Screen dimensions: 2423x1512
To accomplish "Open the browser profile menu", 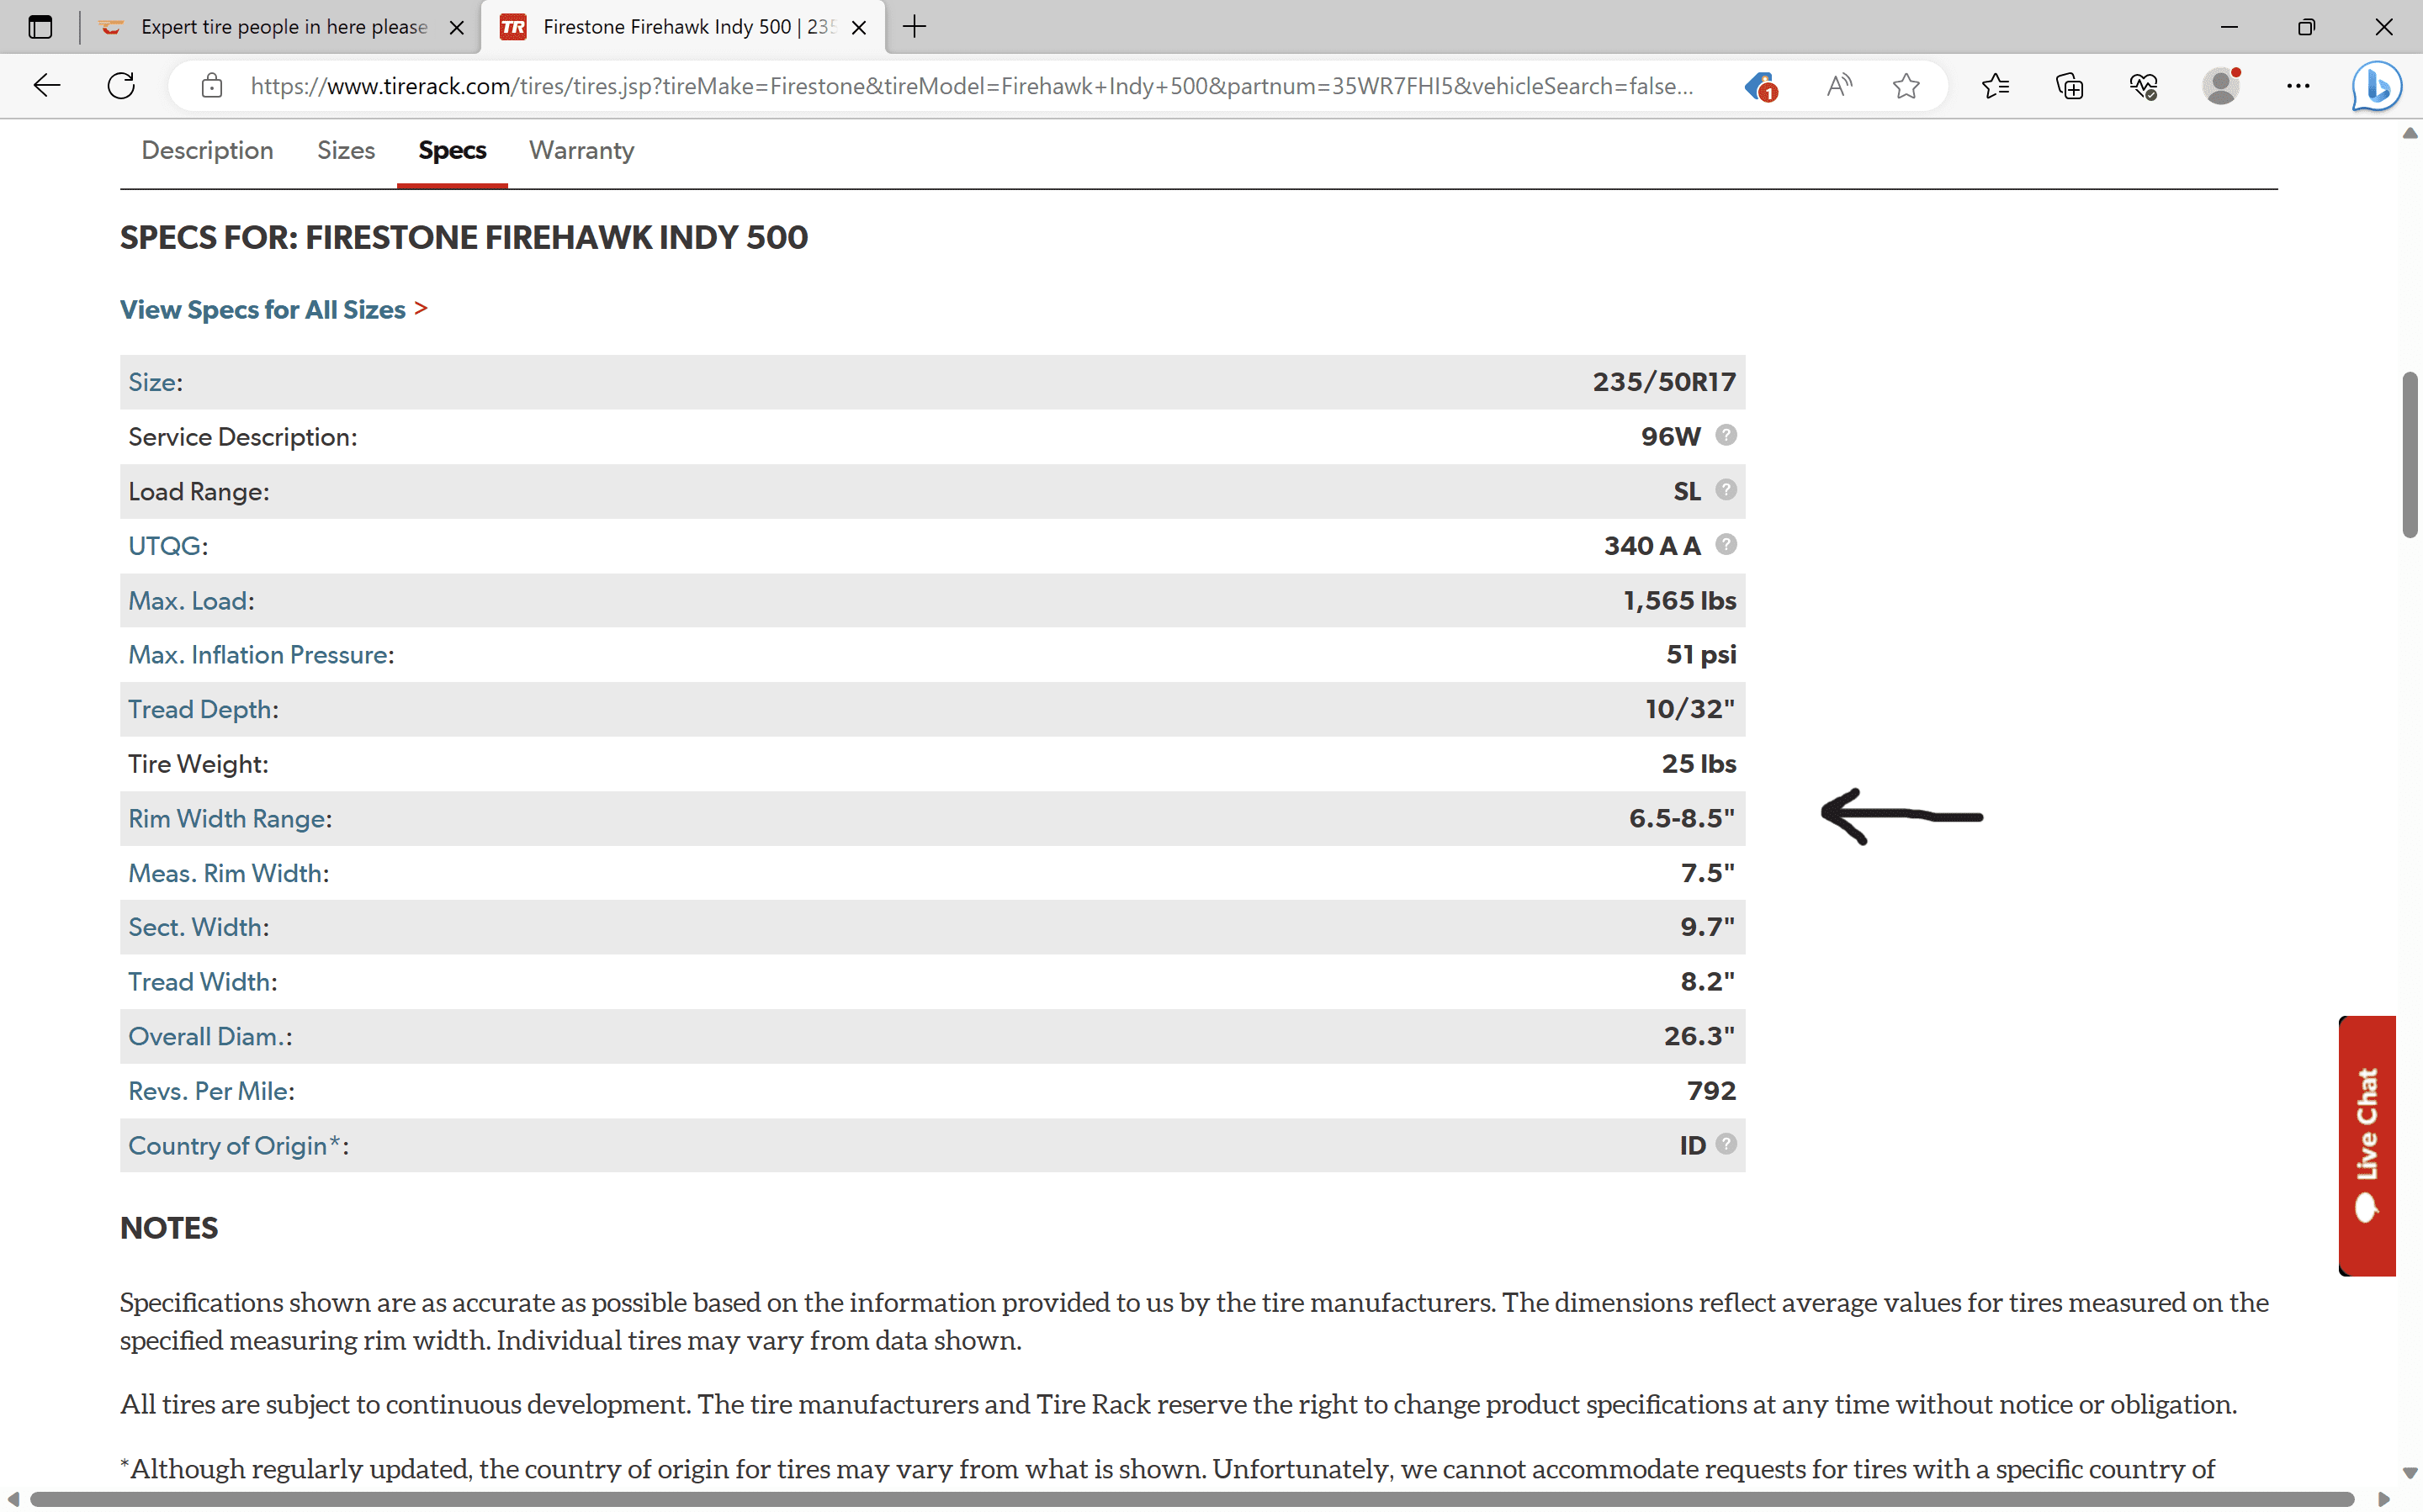I will click(2221, 86).
